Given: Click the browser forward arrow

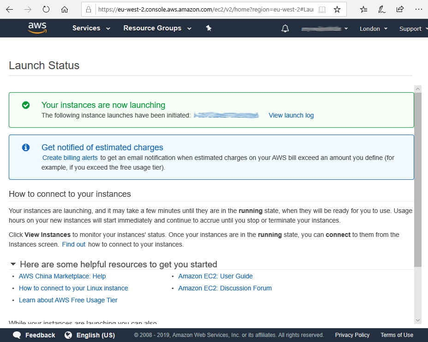Looking at the screenshot, I should tap(28, 10).
